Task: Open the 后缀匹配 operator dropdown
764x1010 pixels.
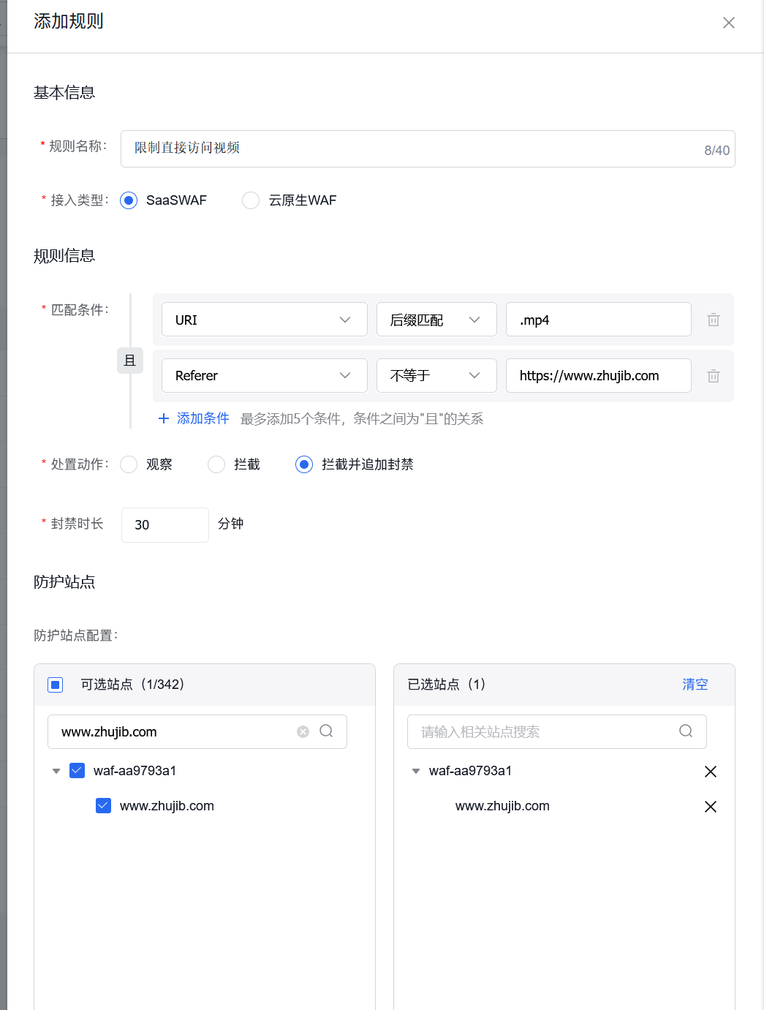Action: click(x=436, y=320)
